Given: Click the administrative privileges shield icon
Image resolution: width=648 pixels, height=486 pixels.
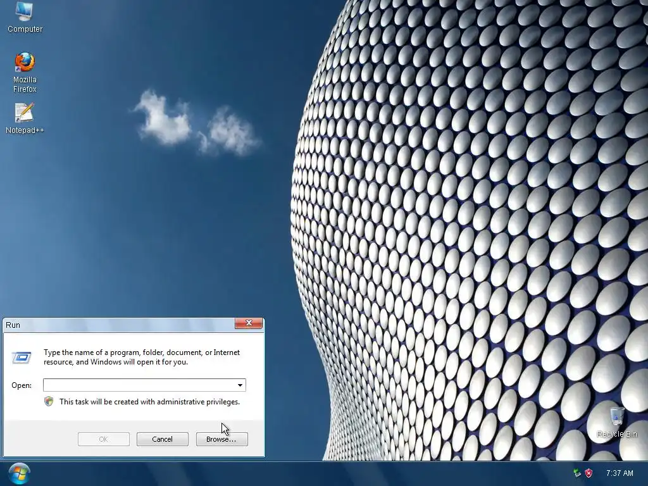Looking at the screenshot, I should (49, 401).
